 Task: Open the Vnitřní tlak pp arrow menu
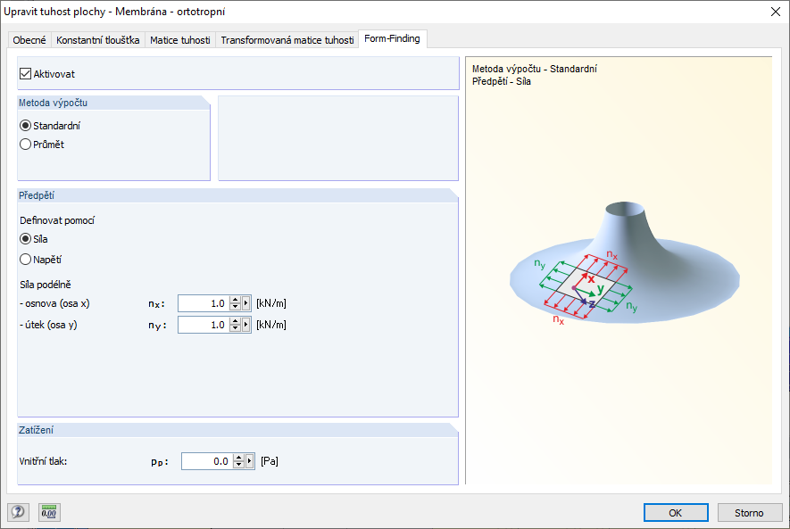251,461
